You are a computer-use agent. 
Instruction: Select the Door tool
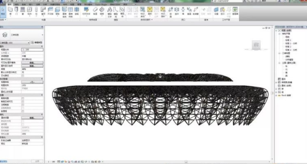coord(16,11)
